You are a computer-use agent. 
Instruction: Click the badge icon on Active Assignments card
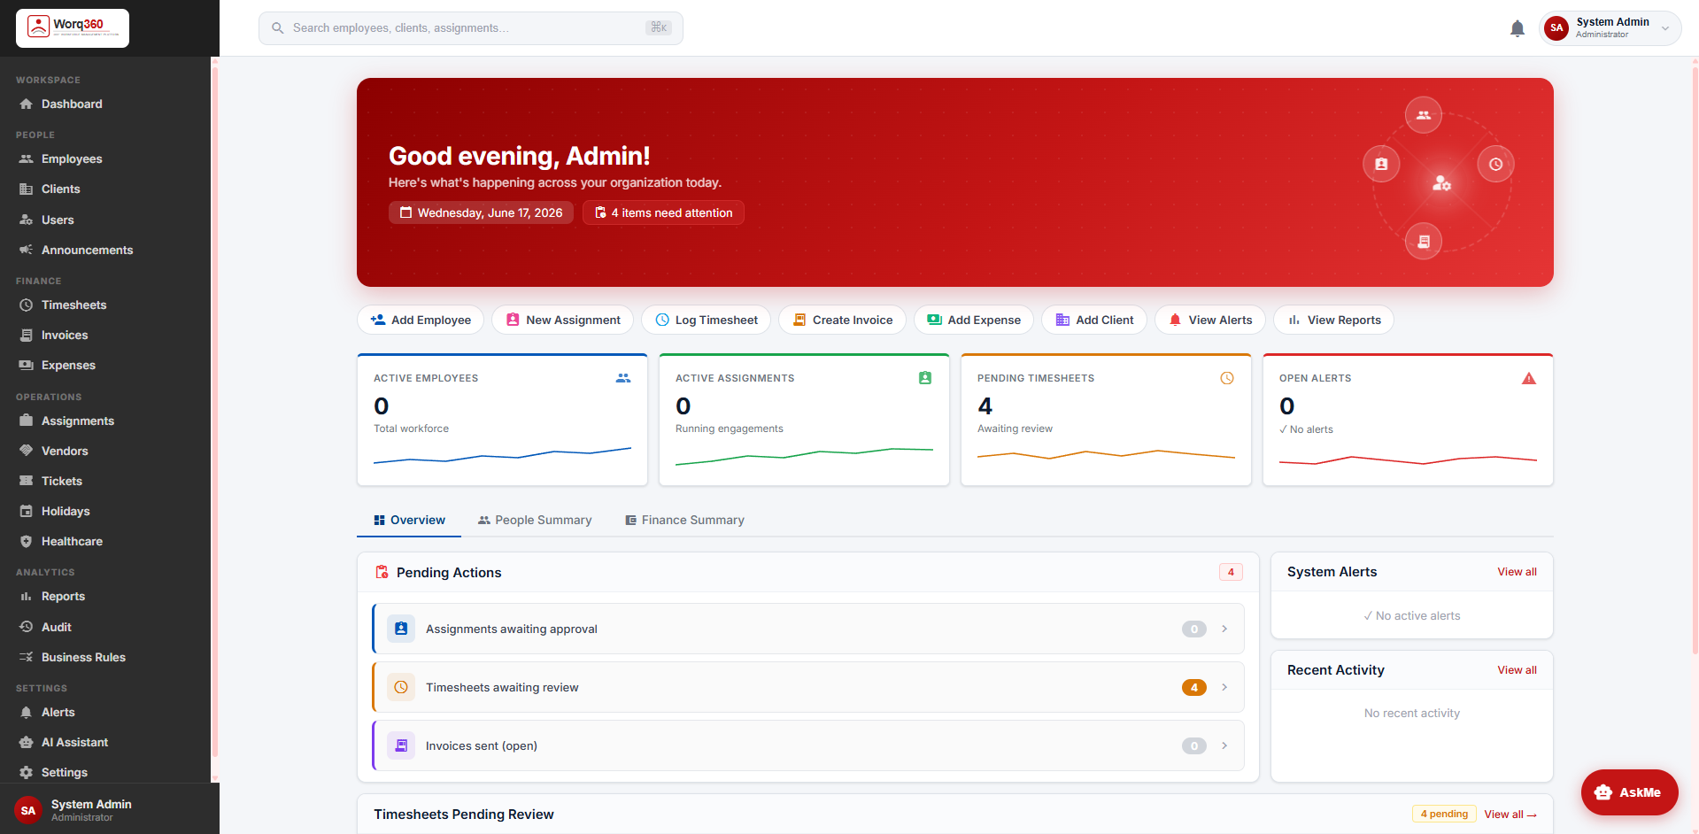click(925, 378)
